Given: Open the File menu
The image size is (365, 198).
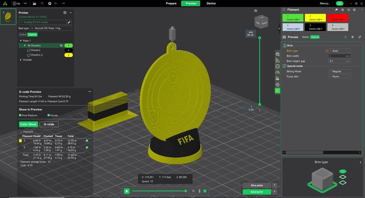Looking at the screenshot, I should click(x=16, y=4).
